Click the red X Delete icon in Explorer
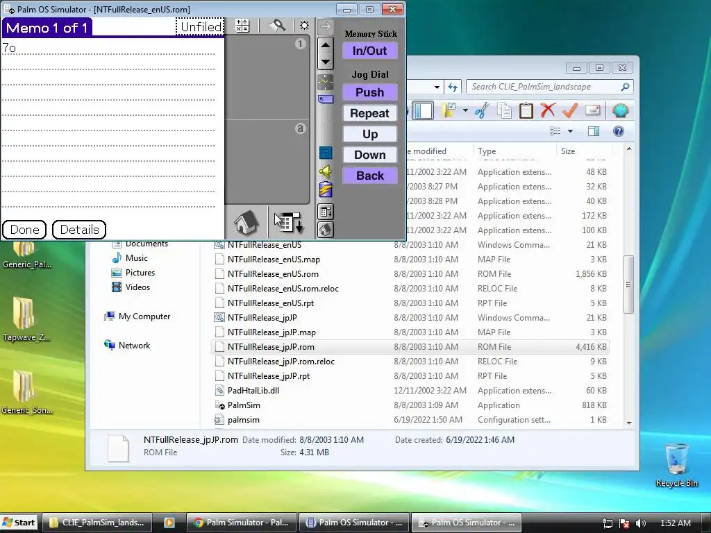The width and height of the screenshot is (711, 533). [x=548, y=110]
